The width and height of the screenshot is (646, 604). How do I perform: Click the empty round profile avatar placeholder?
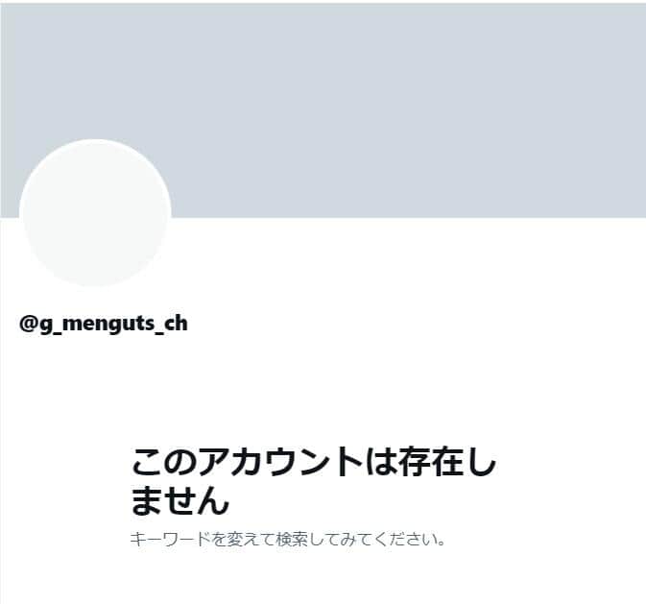coord(95,213)
